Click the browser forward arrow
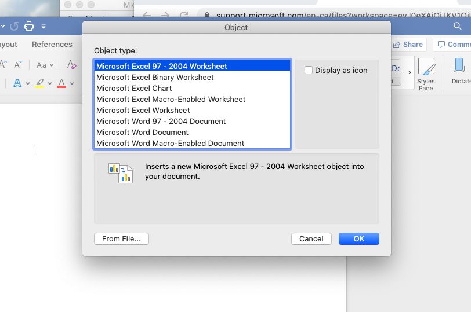 click(165, 14)
